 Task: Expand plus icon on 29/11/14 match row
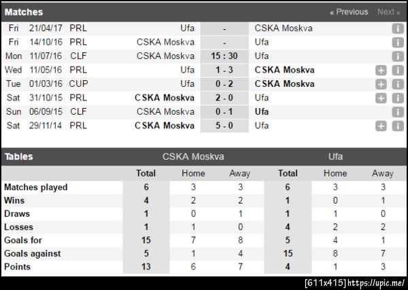381,126
